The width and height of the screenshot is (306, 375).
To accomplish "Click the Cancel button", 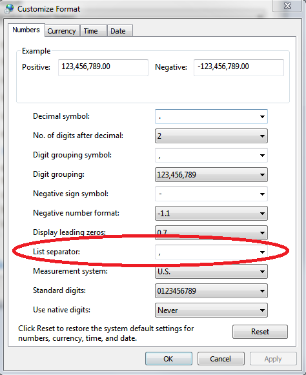I will tap(221, 358).
